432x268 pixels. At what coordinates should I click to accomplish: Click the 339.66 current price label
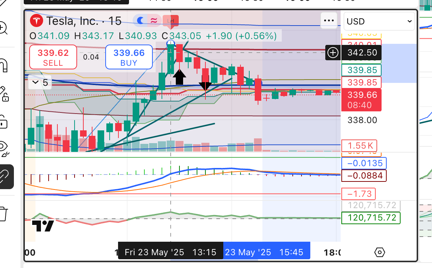(361, 100)
